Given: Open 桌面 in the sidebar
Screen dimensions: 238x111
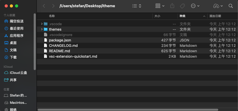Looking at the screenshot, I should 13,43.
